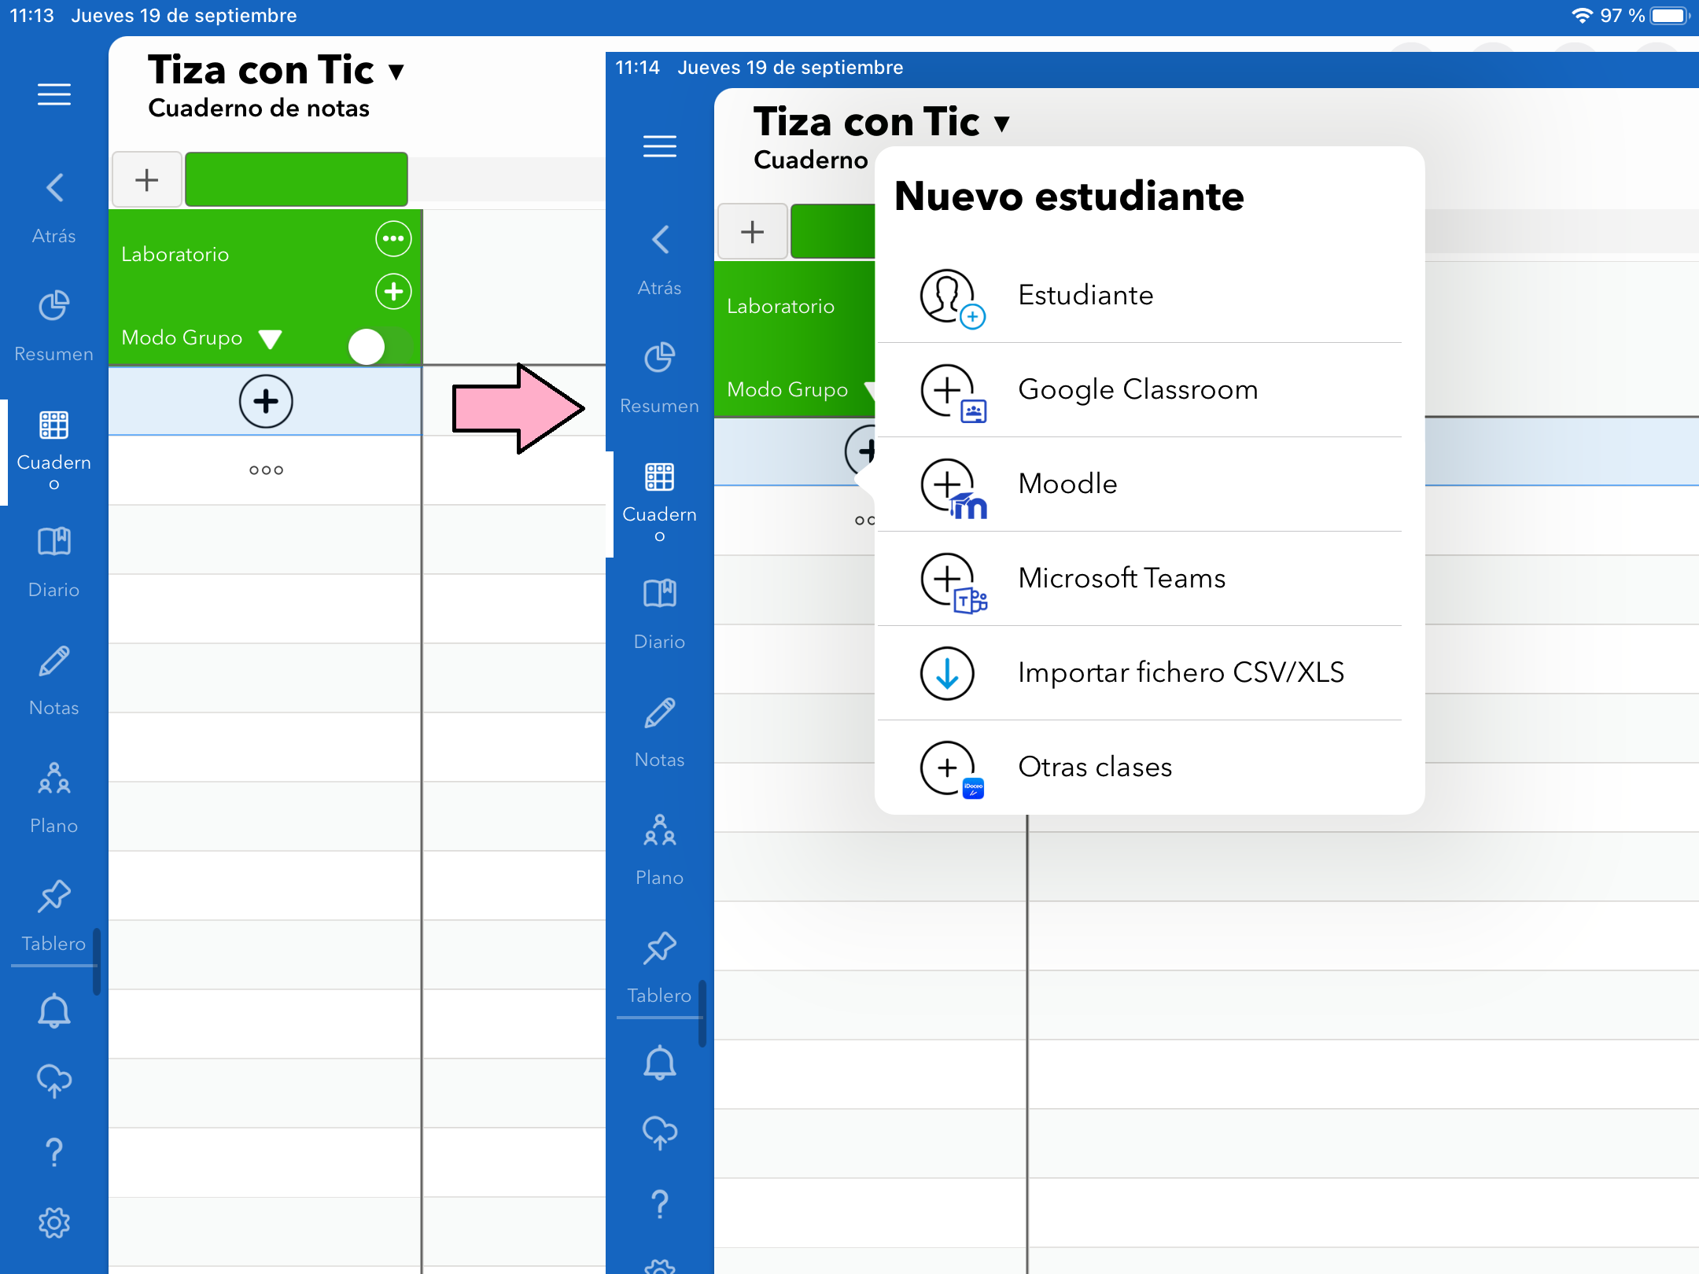Open Diario in the left sidebar
The image size is (1699, 1274).
click(x=53, y=543)
